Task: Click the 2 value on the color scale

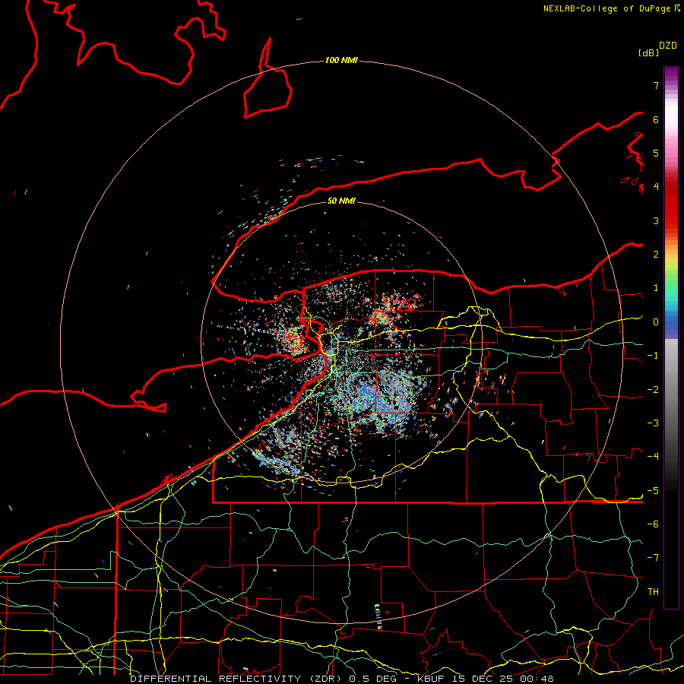Action: click(656, 255)
